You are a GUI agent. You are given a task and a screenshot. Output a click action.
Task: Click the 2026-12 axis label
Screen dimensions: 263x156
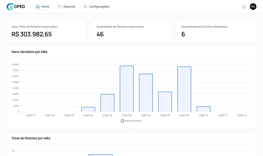click(x=242, y=115)
